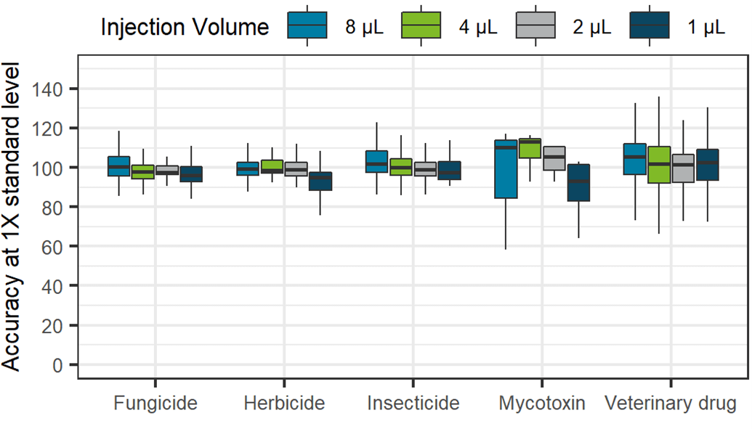The image size is (752, 429).
Task: Click the 8 µL legend box icon
Action: 307,25
